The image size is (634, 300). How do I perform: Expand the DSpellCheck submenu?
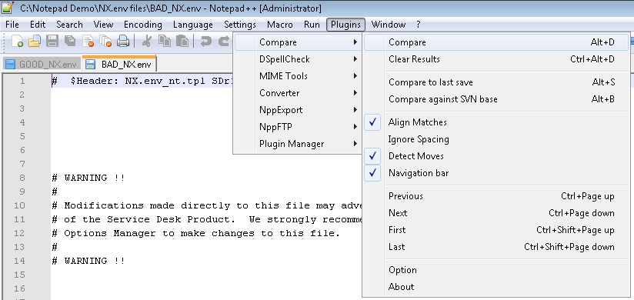click(298, 59)
